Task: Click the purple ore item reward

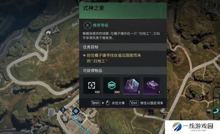Action: point(152,86)
